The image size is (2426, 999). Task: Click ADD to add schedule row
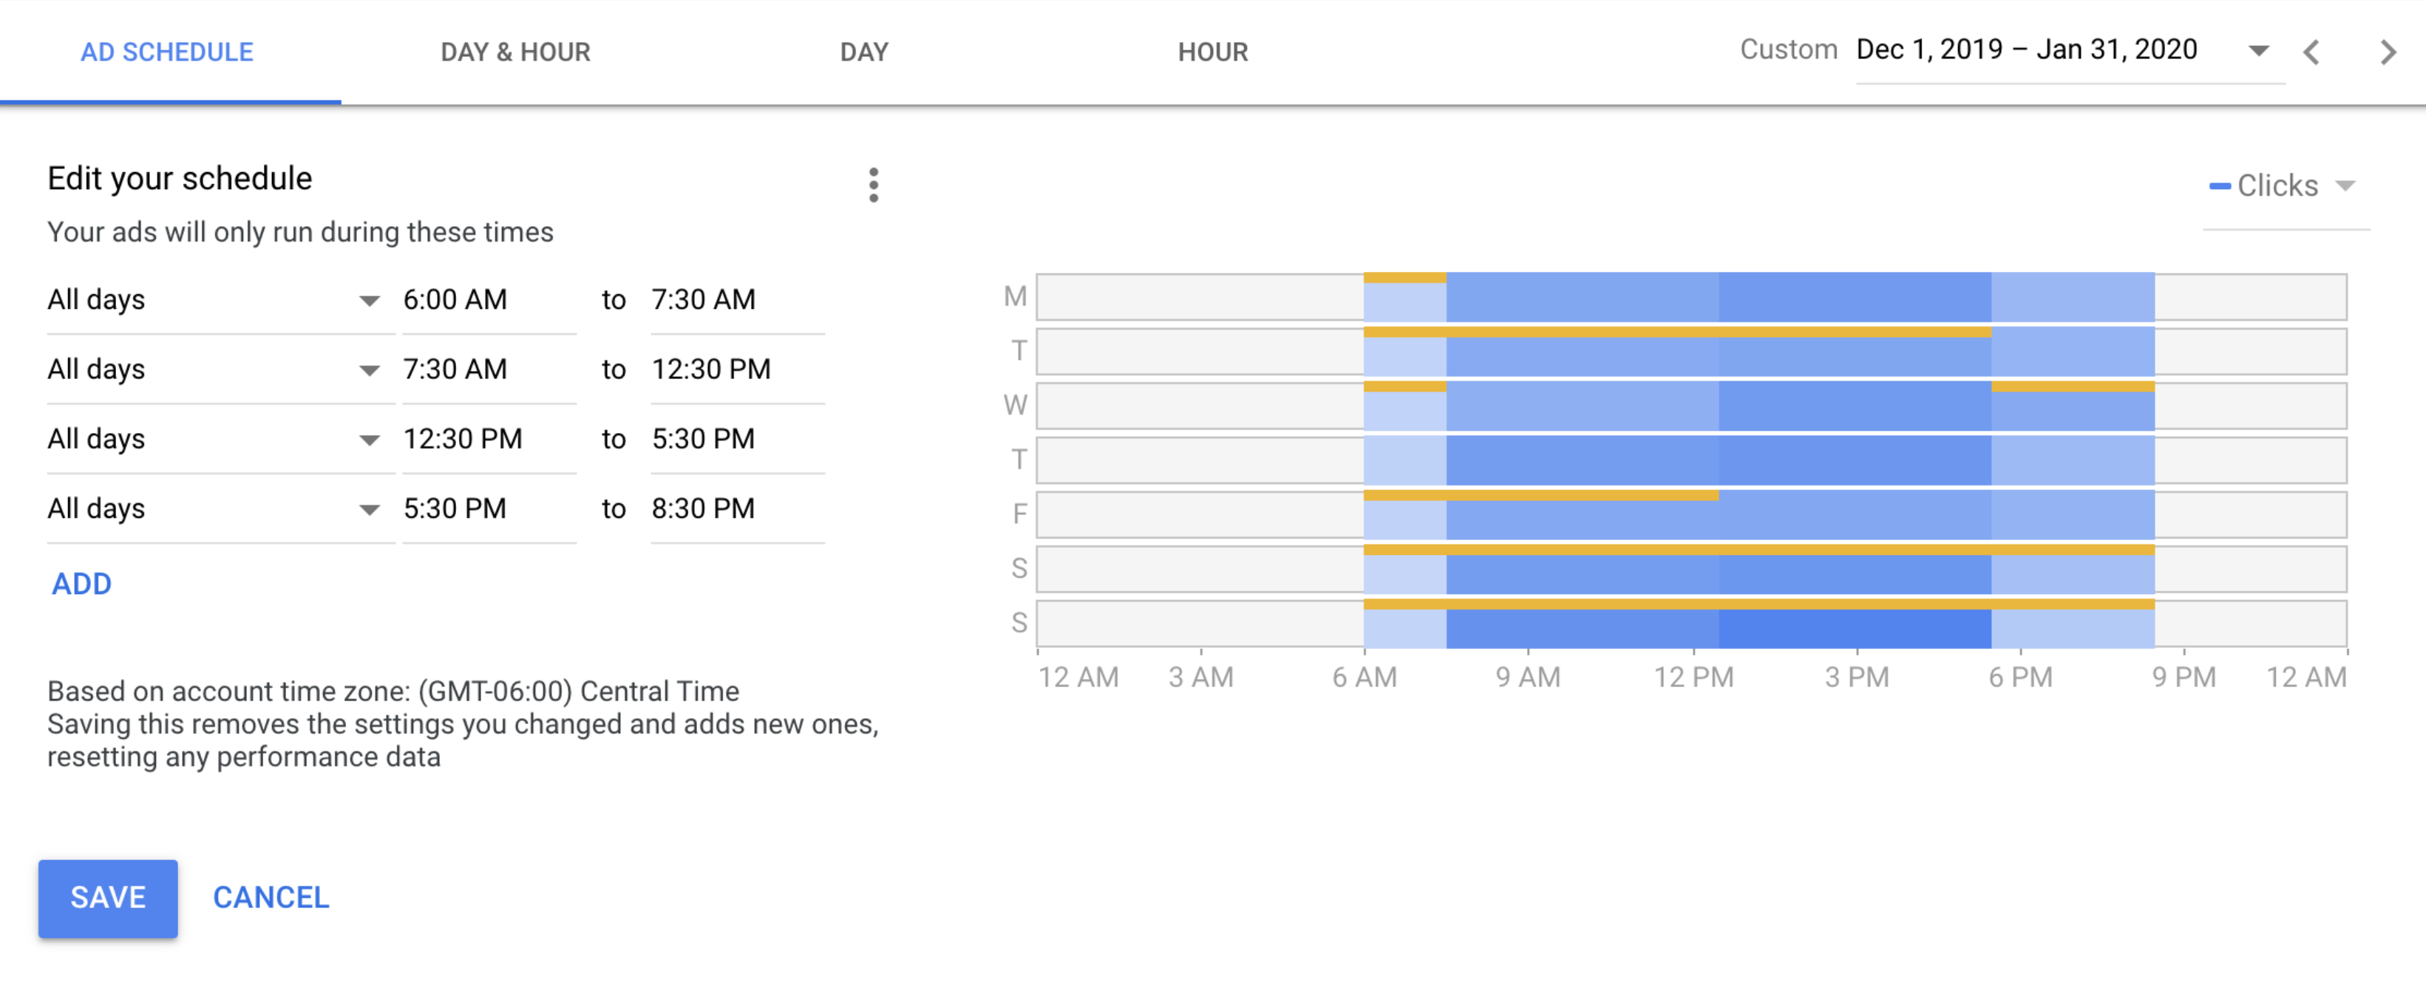81,584
